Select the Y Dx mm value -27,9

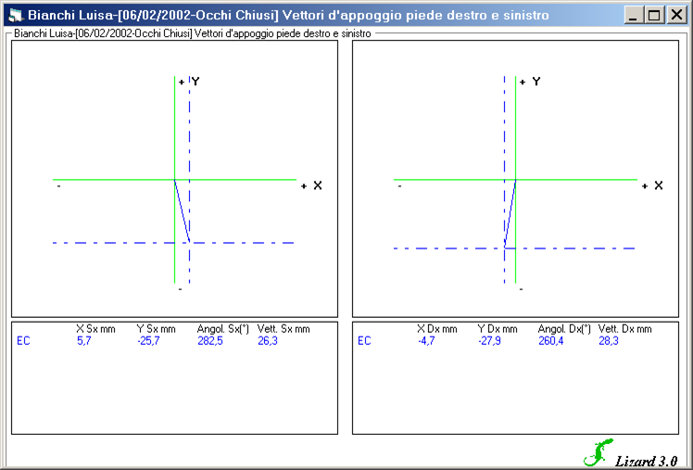[489, 341]
